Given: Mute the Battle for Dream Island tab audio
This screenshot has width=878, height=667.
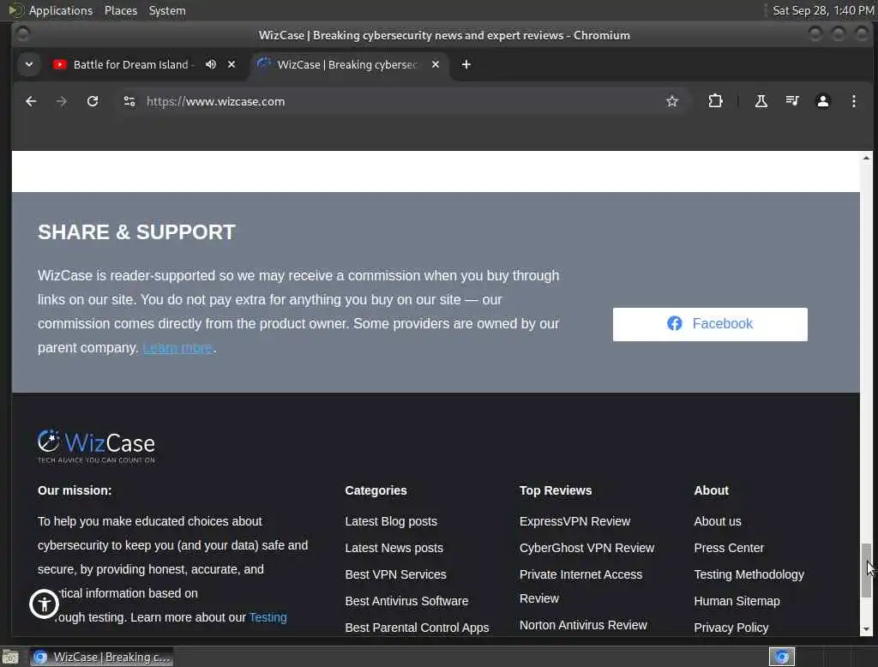Looking at the screenshot, I should [x=211, y=64].
